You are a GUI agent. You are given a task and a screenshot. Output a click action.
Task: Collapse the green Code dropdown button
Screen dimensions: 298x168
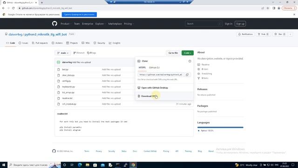[x=187, y=53]
